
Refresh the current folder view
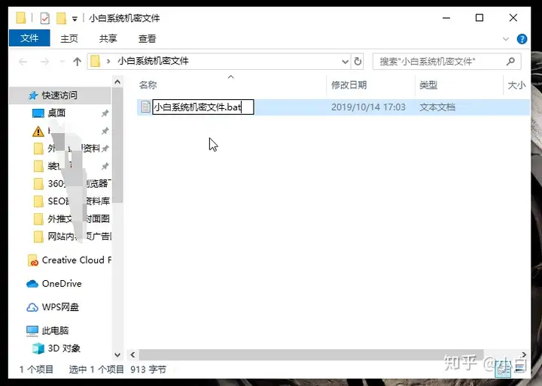pos(358,62)
